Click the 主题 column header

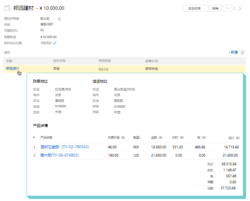[9, 61]
